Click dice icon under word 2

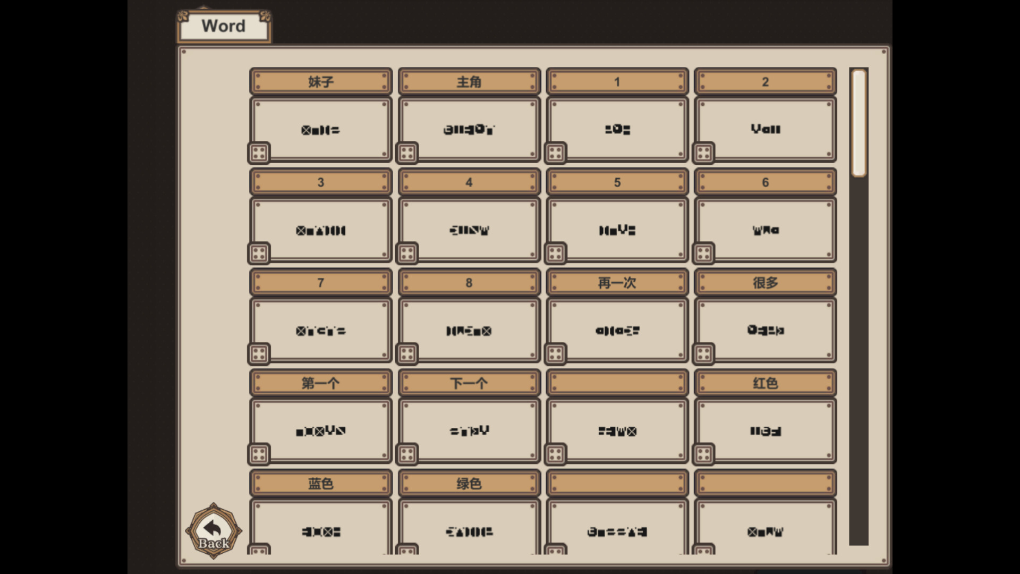[x=703, y=153]
